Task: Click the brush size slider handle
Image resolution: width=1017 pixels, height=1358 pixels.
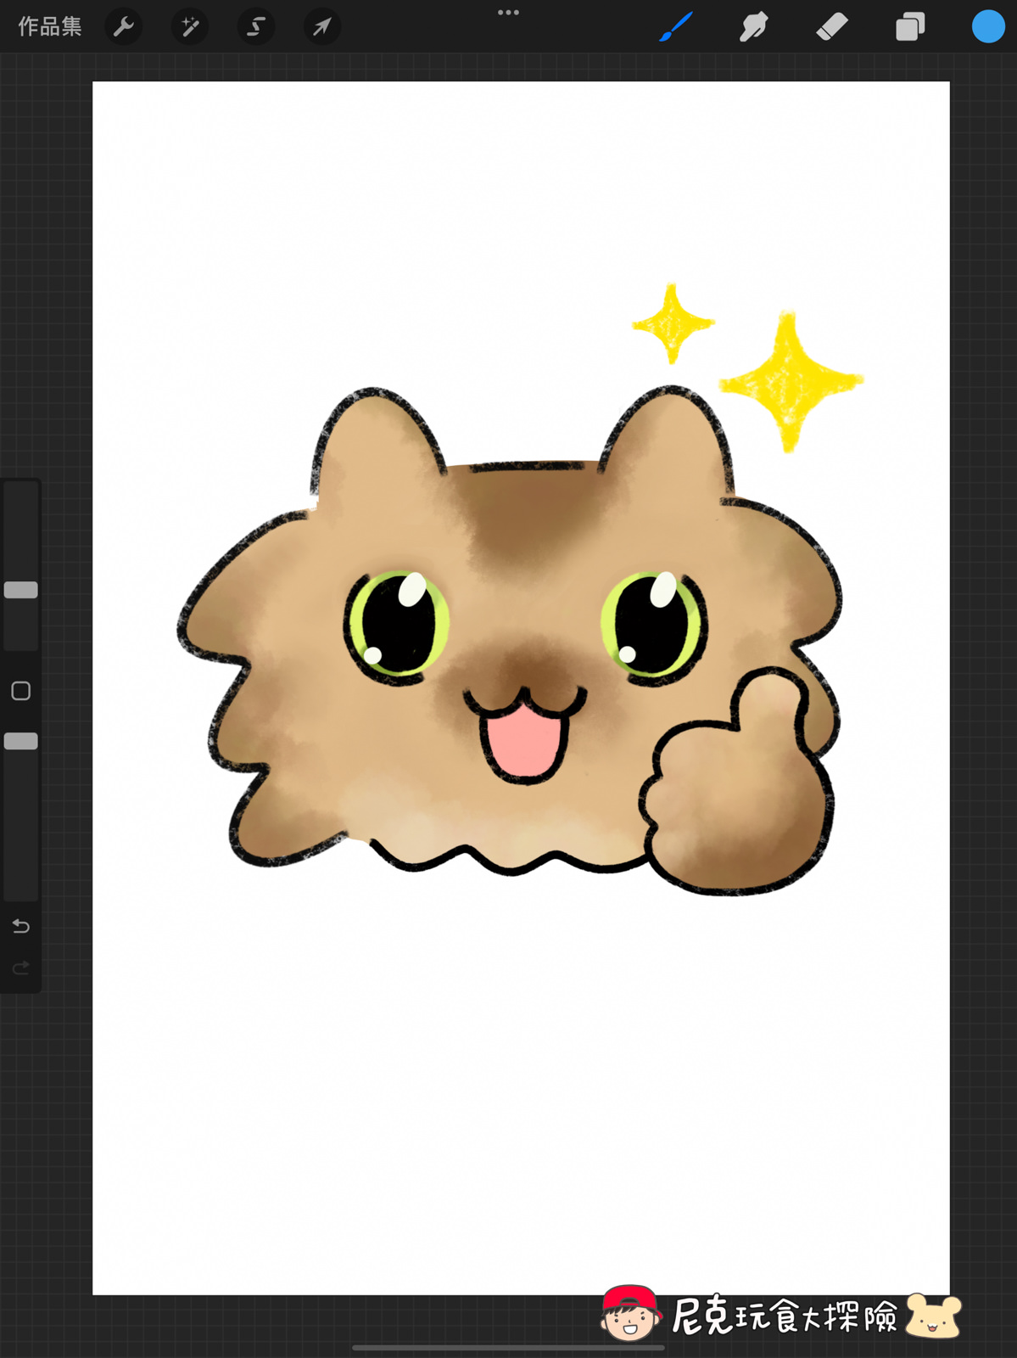Action: [21, 590]
